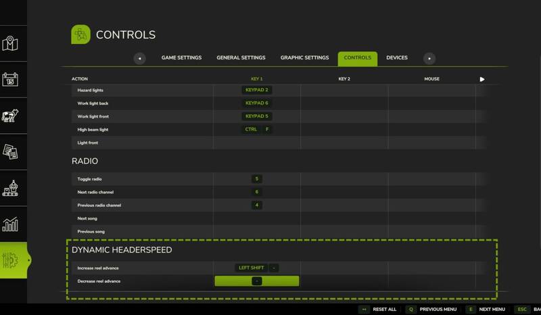Click the green Controls header icon
Screen dimensions: 541x315
pyautogui.click(x=81, y=34)
